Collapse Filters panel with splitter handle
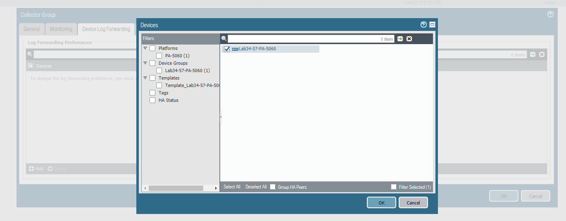Screen dimensions: 566x221 (221, 117)
